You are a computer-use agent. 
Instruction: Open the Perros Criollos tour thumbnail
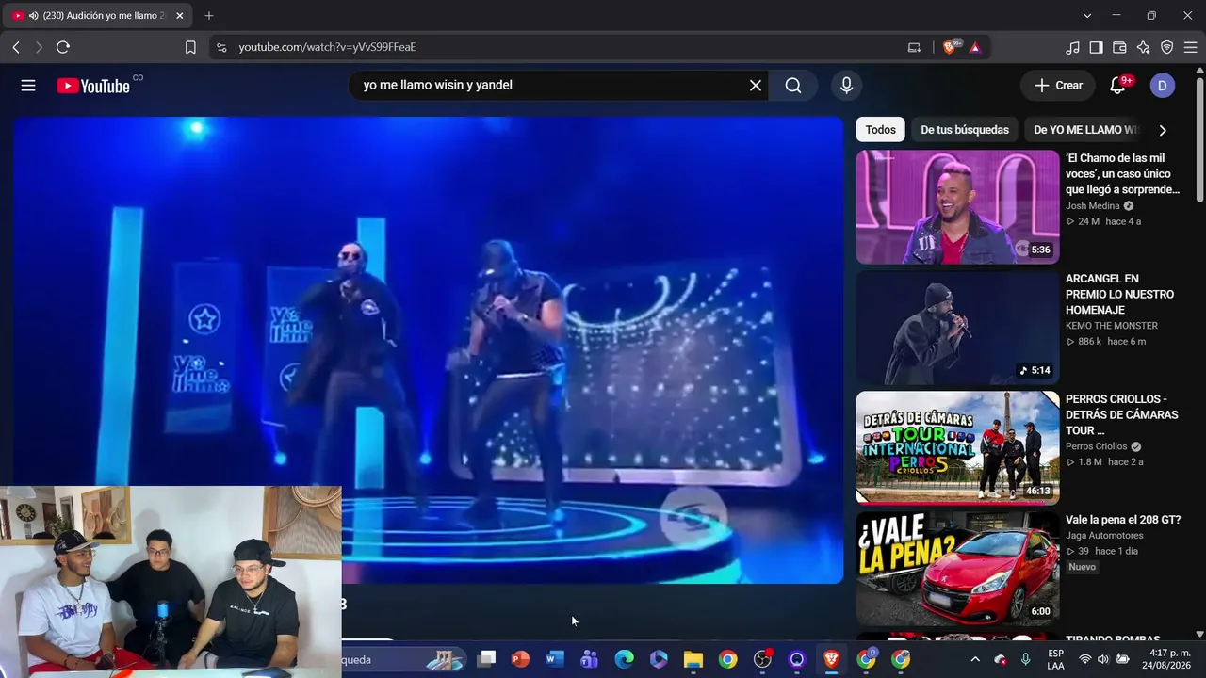coord(957,448)
